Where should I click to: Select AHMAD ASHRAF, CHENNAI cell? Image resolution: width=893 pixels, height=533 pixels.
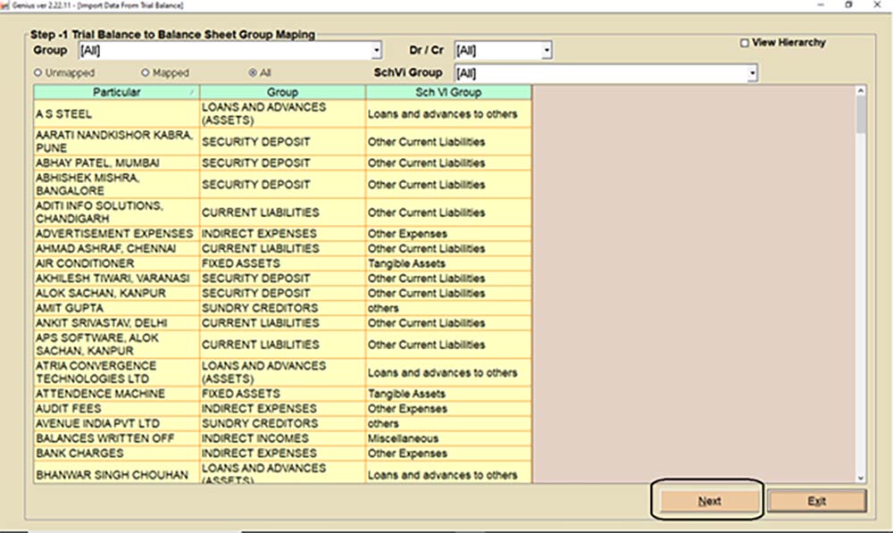coord(117,248)
